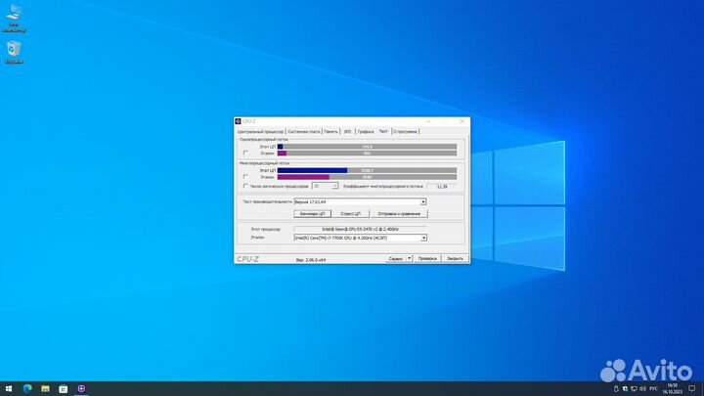Switch the РУС input language indicator
The height and width of the screenshot is (396, 704).
pos(653,389)
